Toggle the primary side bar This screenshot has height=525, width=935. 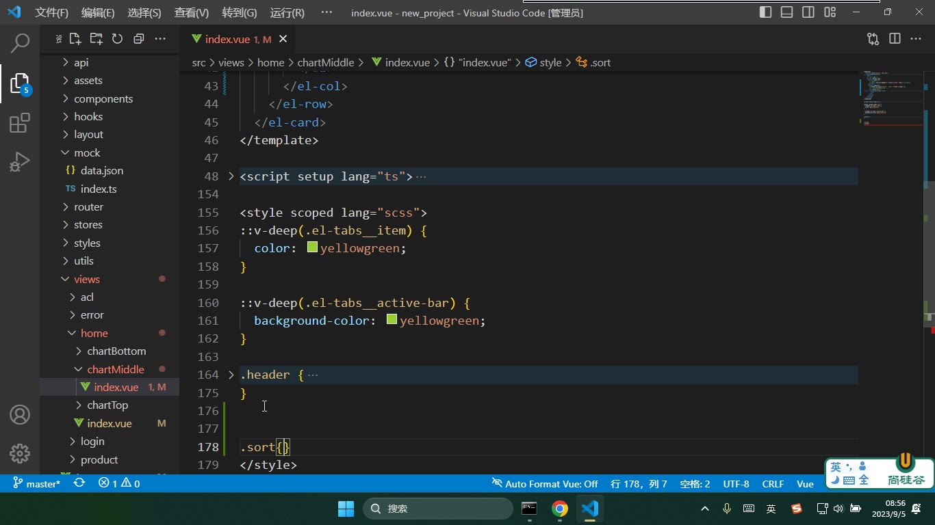pos(766,12)
